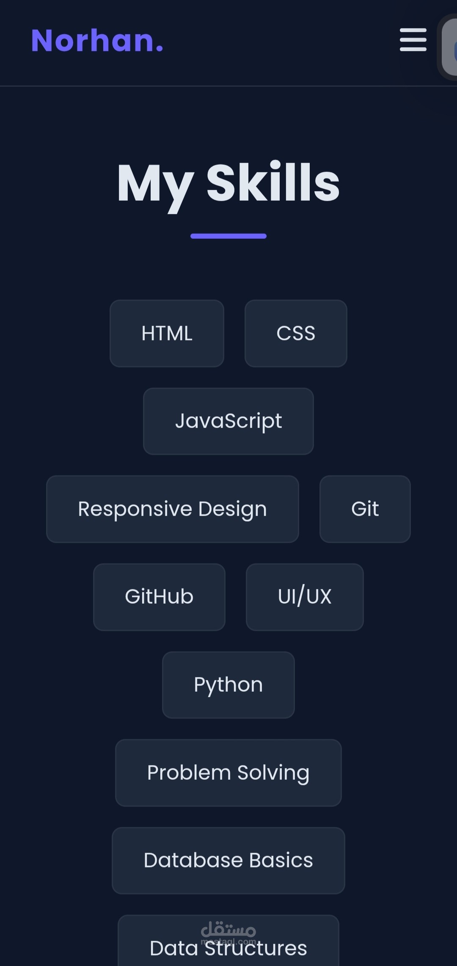Choose the Responsive Design skill tag
This screenshot has width=457, height=966.
(172, 509)
